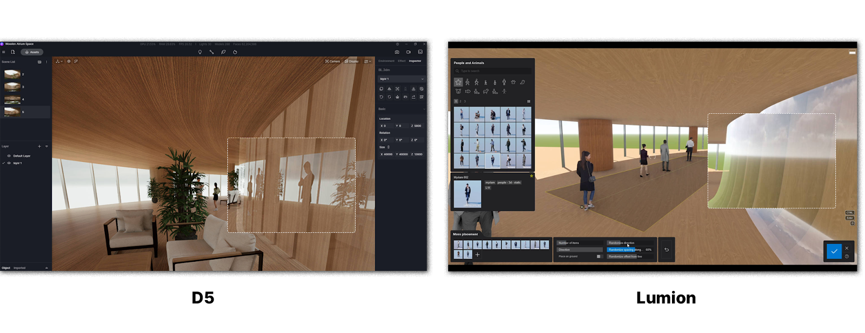This screenshot has width=865, height=333.
Task: Switch to the Effect tab in D5
Action: point(402,61)
